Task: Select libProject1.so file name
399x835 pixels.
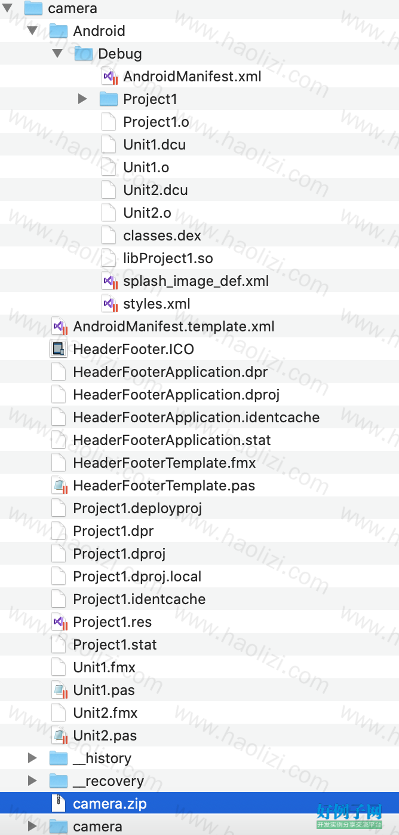Action: pos(168,258)
